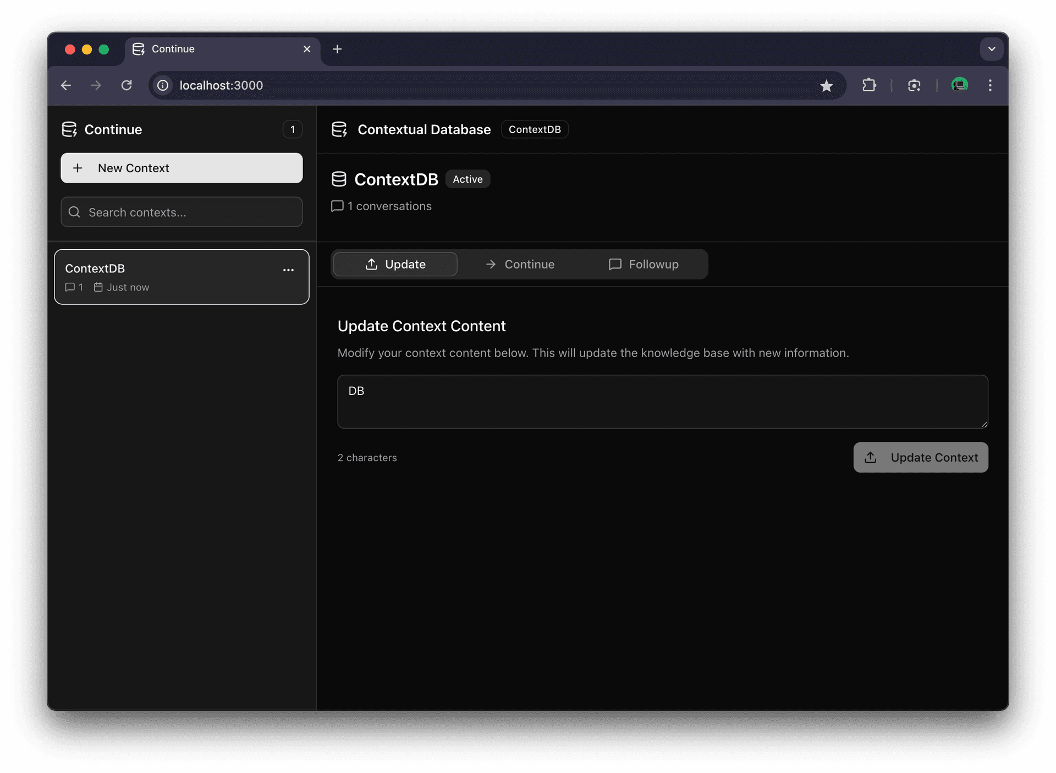Switch to the Continue tab

click(x=520, y=265)
